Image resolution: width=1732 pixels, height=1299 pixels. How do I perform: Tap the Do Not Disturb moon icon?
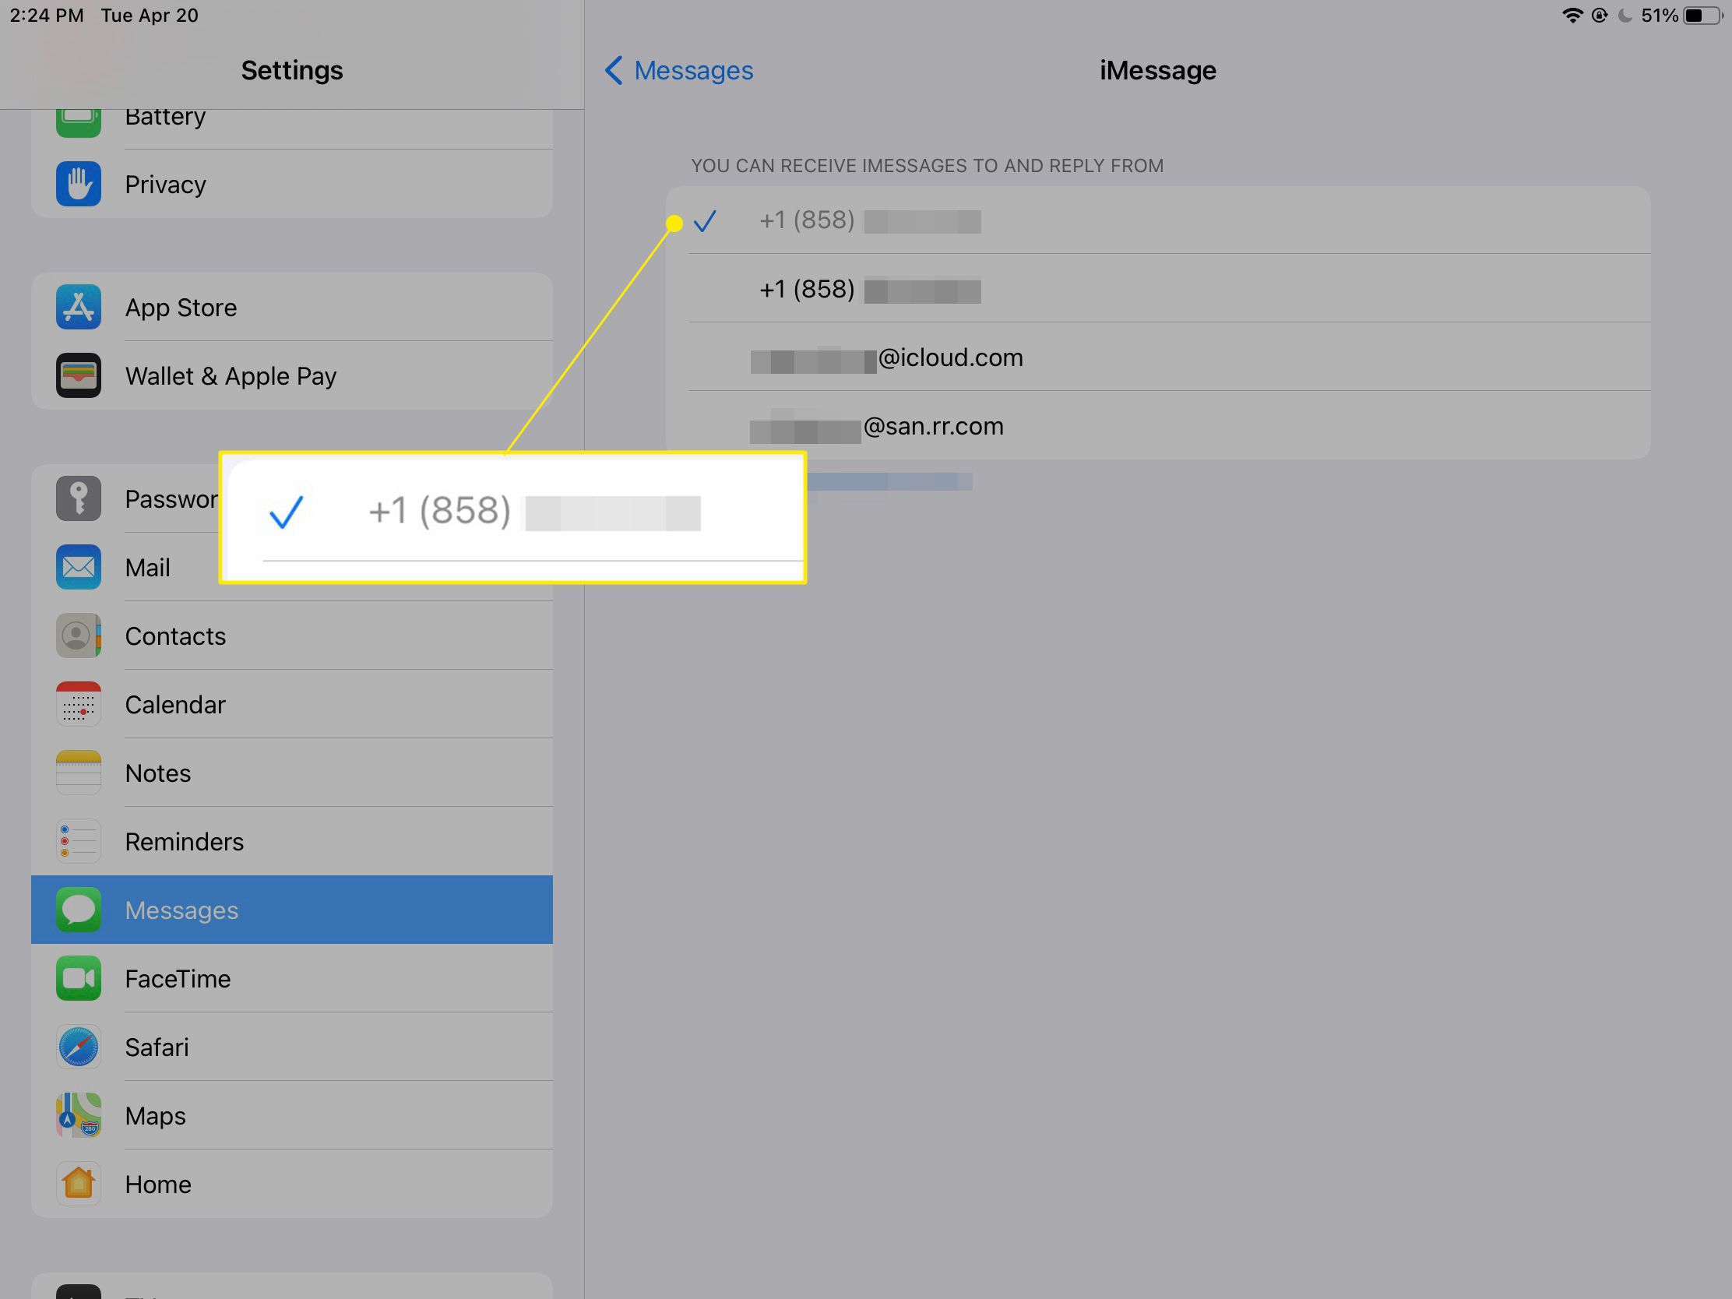pyautogui.click(x=1625, y=16)
